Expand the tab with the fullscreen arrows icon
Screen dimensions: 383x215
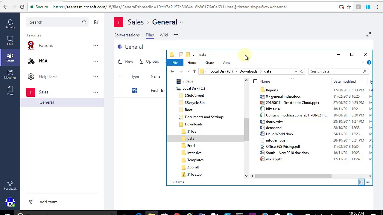point(369,35)
